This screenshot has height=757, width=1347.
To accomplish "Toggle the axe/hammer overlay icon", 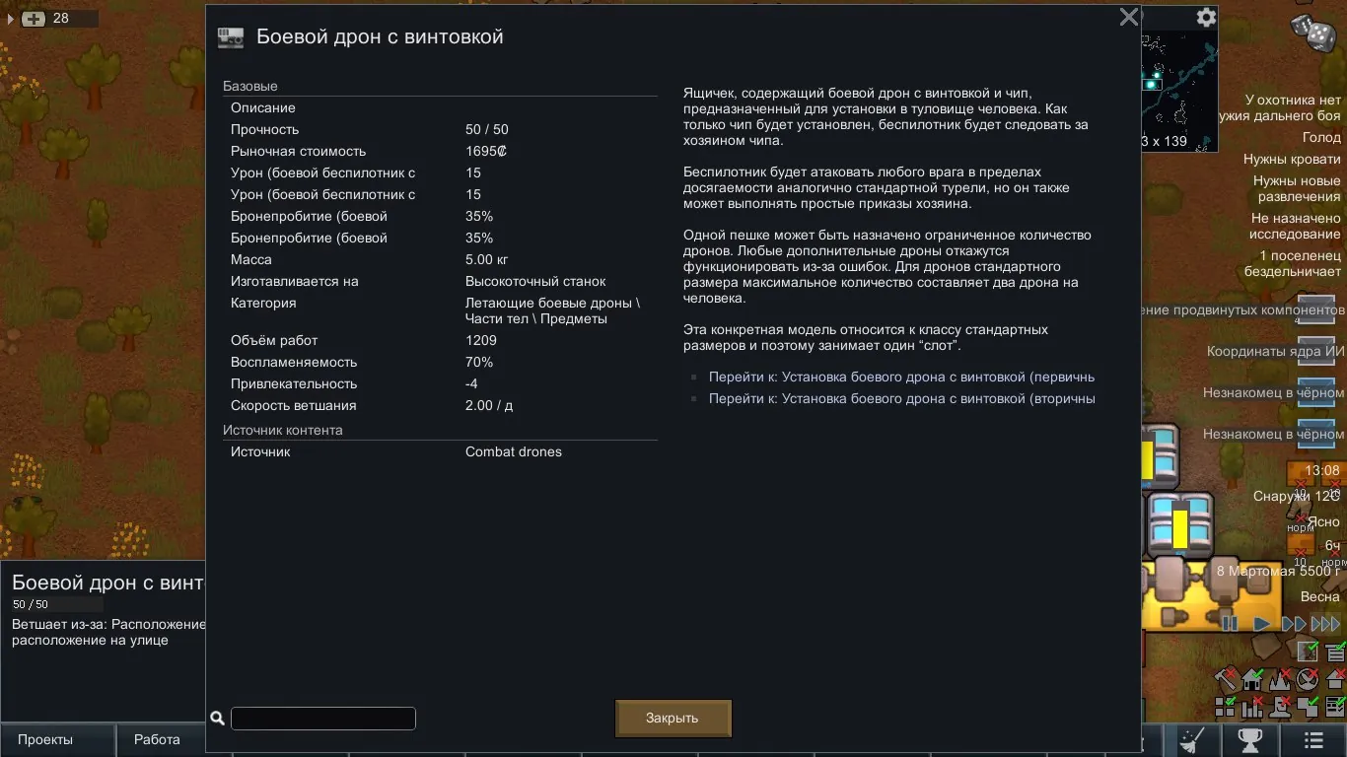I will tap(1226, 679).
